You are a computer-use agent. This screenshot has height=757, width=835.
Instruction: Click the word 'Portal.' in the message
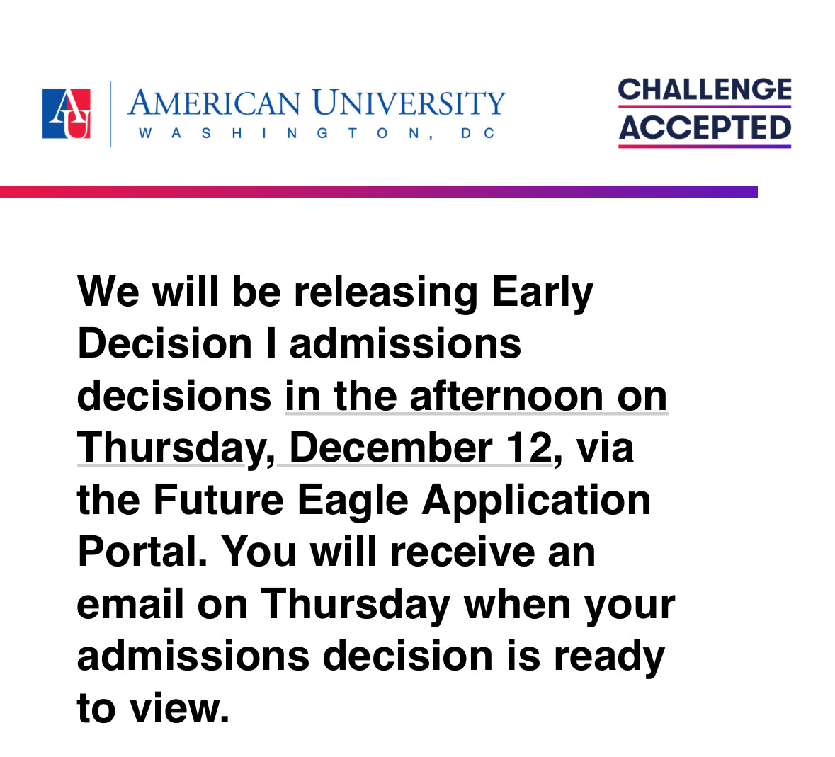[x=142, y=552]
